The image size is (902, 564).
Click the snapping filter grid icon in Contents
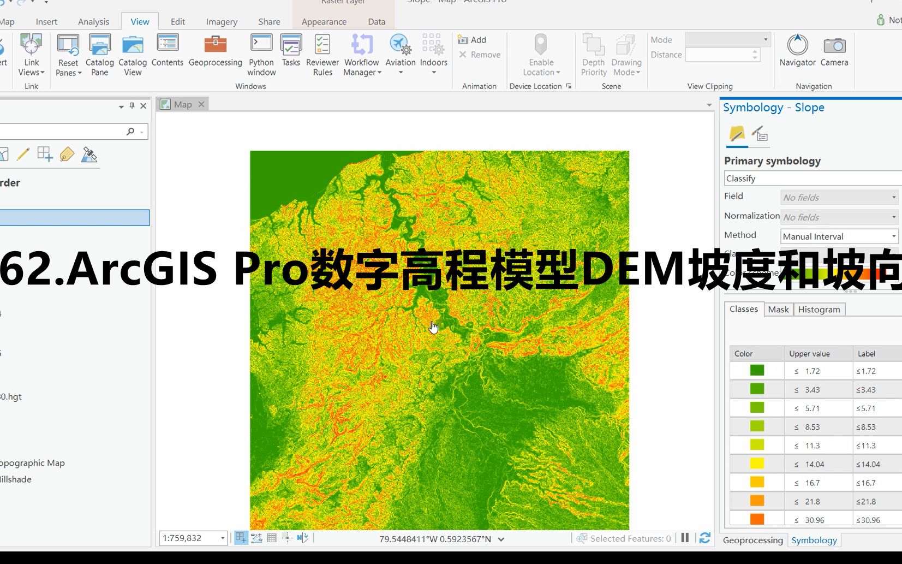45,155
